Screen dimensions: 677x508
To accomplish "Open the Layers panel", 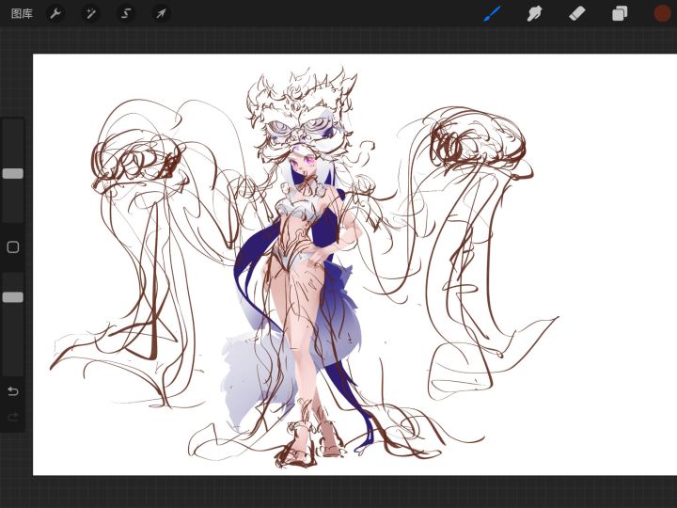I will click(x=620, y=13).
